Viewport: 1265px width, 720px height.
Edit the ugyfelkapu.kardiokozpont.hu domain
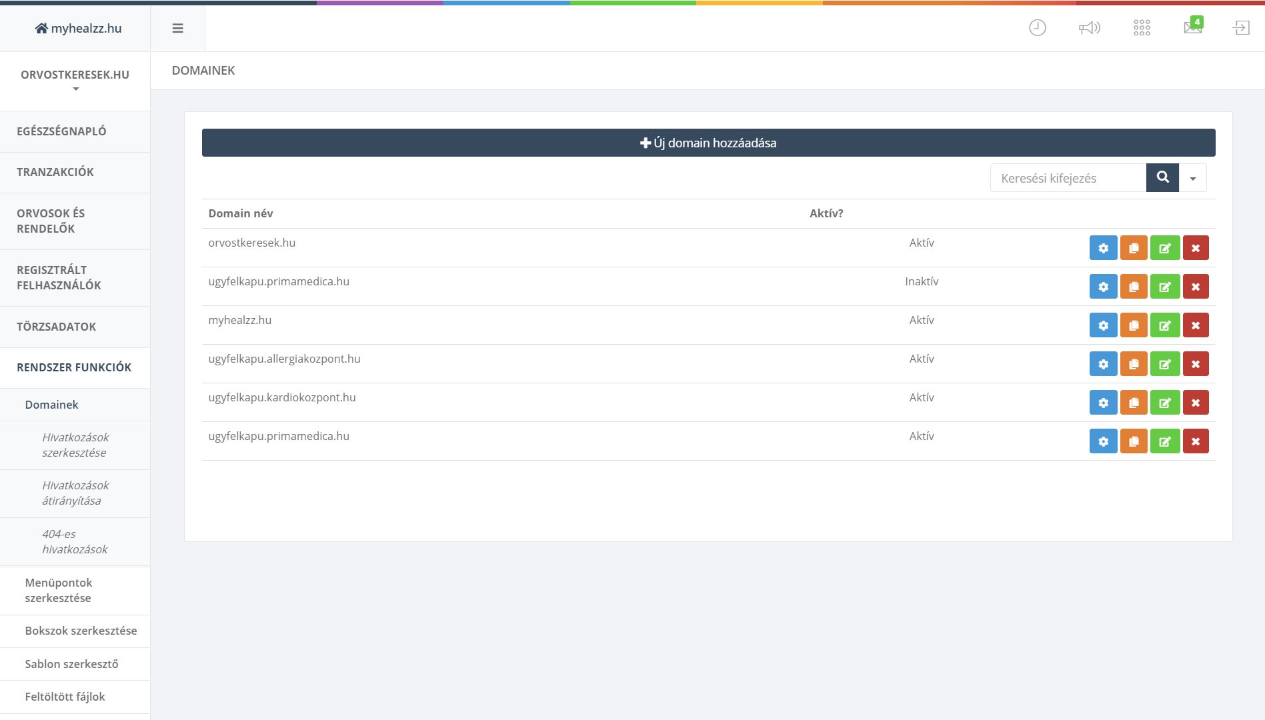tap(1165, 403)
